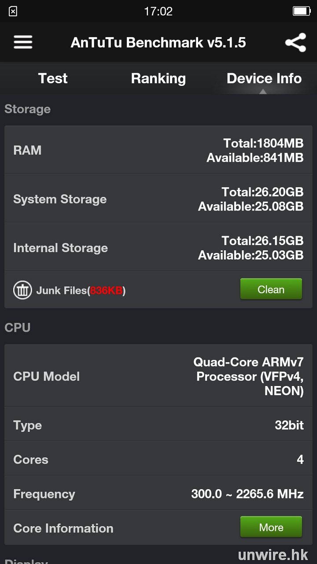The image size is (317, 564).
Task: Open the hamburger menu icon
Action: (23, 42)
